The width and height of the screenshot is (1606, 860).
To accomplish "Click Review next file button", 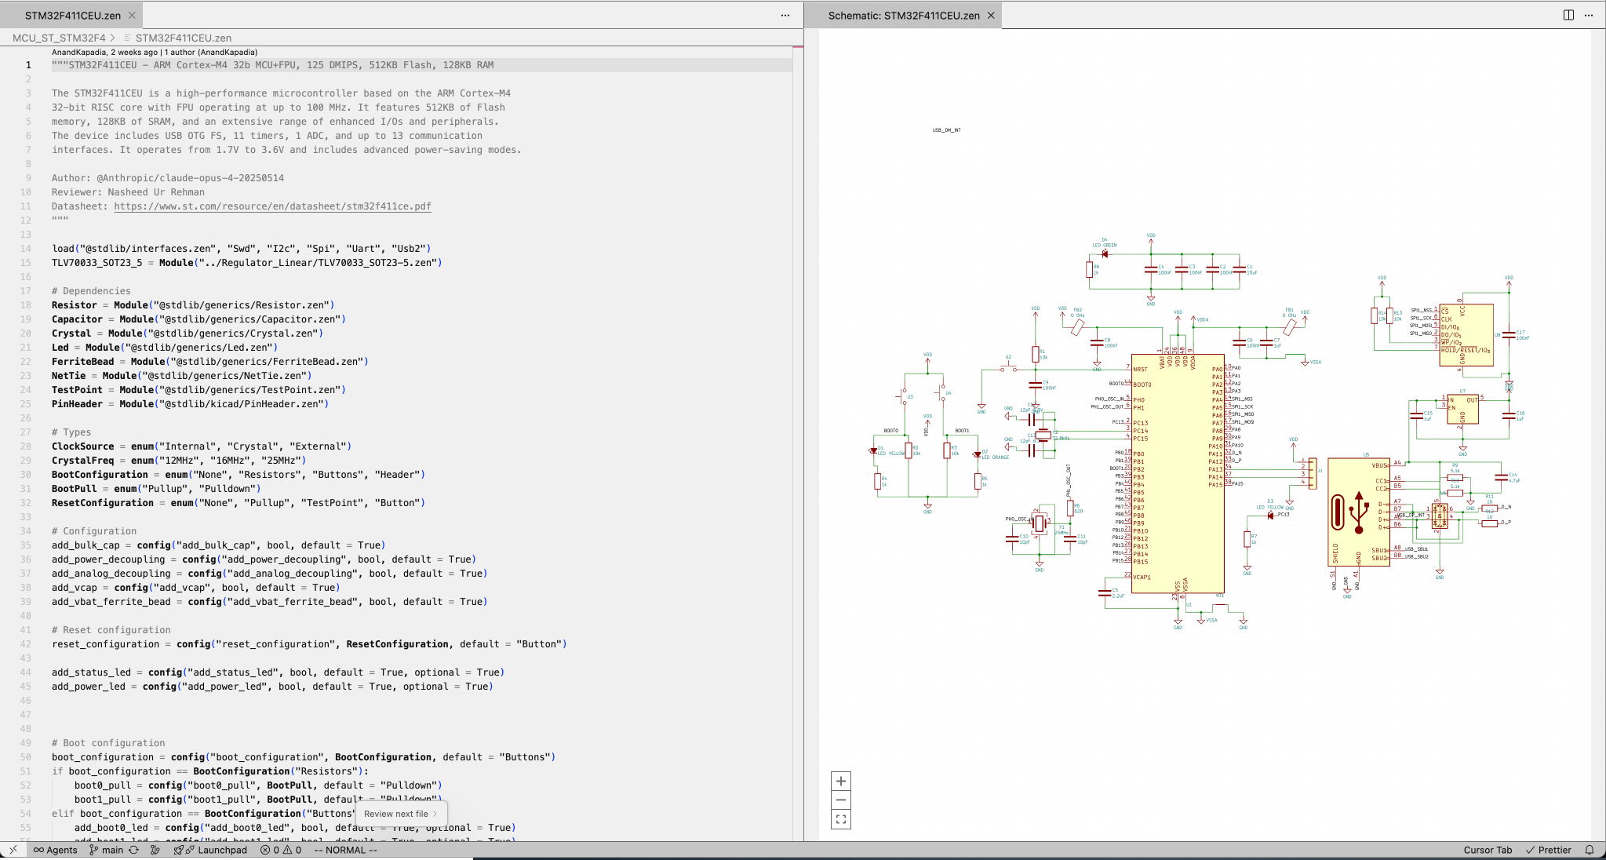I will pos(400,814).
